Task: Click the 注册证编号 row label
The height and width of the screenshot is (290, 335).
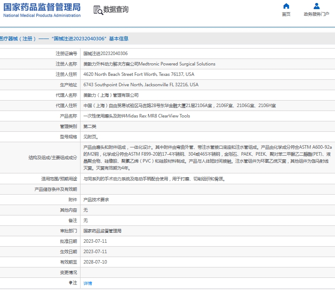Action: click(66, 53)
